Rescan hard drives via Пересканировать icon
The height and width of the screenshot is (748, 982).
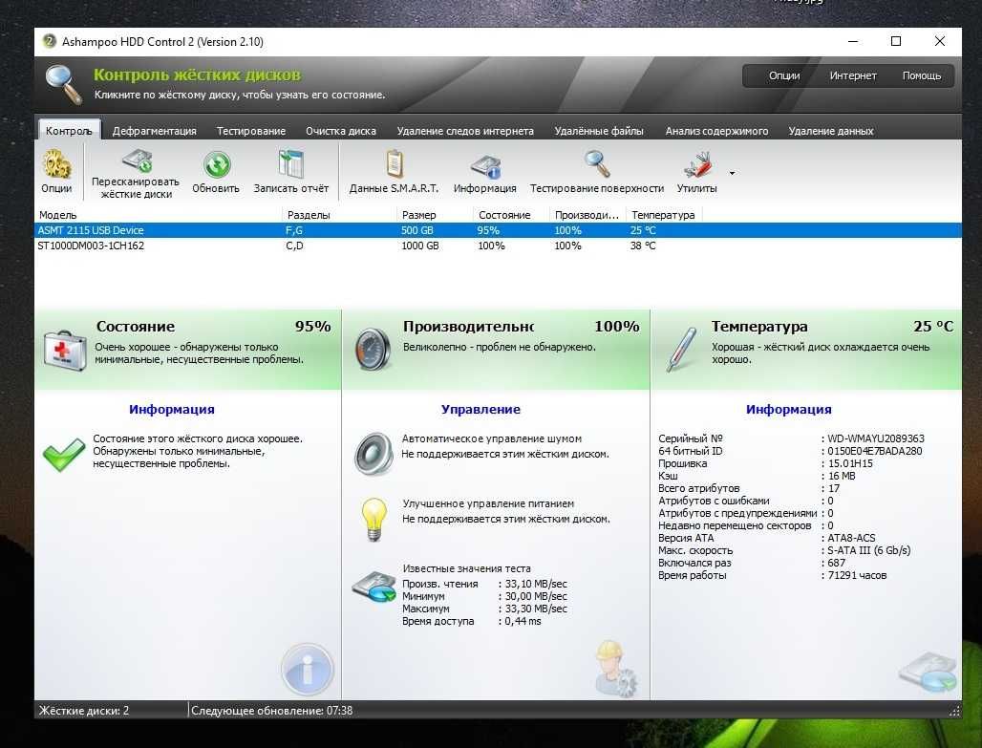137,160
